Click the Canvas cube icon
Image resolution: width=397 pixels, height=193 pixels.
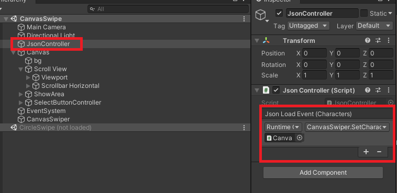coord(21,52)
